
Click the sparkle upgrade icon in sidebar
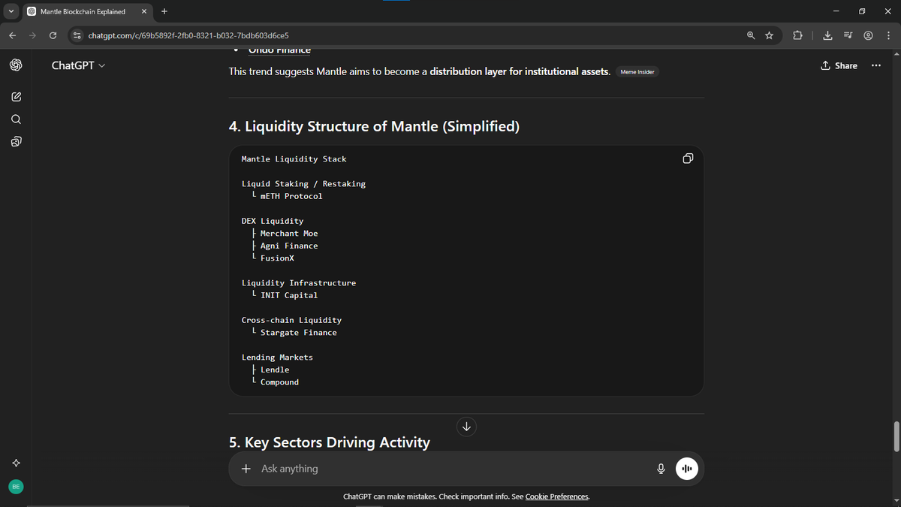pyautogui.click(x=16, y=463)
